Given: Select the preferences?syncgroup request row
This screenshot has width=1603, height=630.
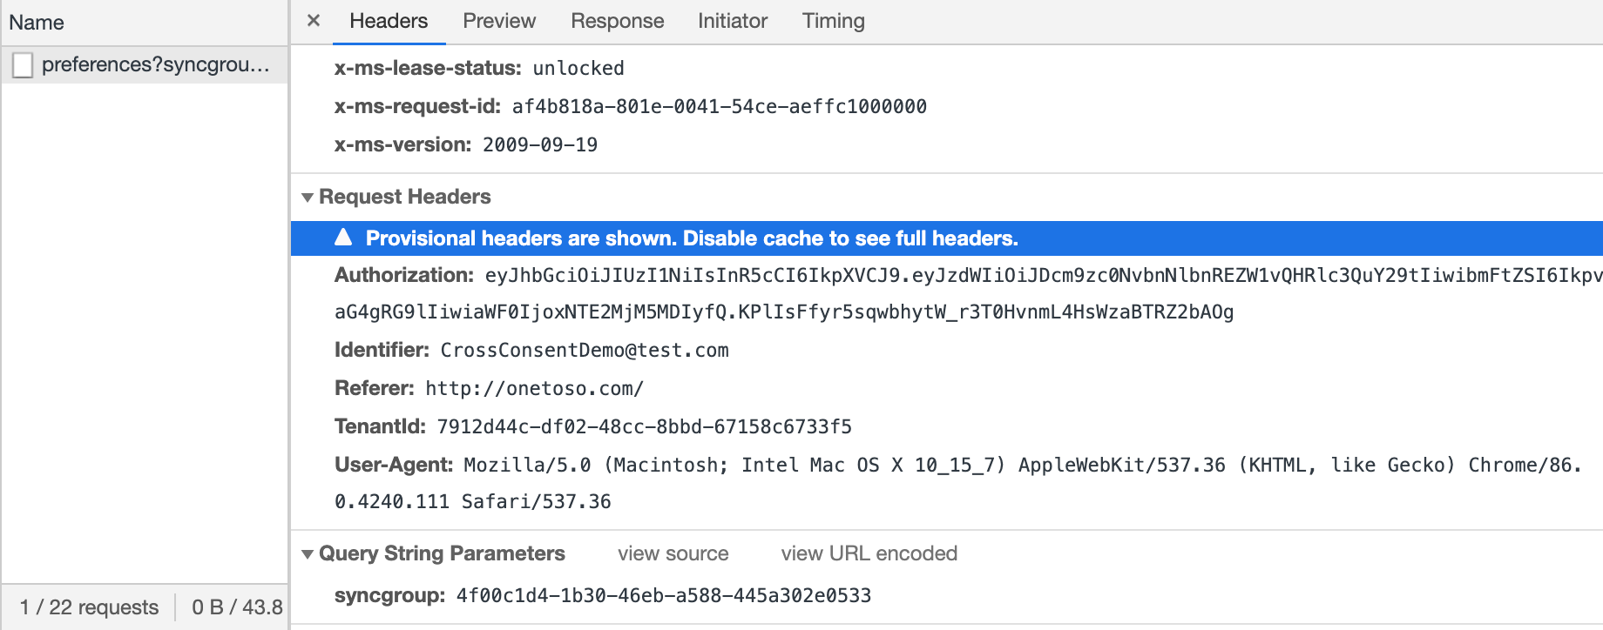Looking at the screenshot, I should click(x=155, y=64).
